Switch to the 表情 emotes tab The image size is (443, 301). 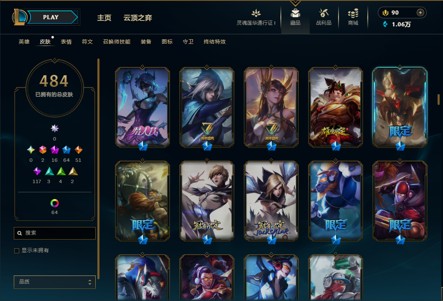click(66, 42)
